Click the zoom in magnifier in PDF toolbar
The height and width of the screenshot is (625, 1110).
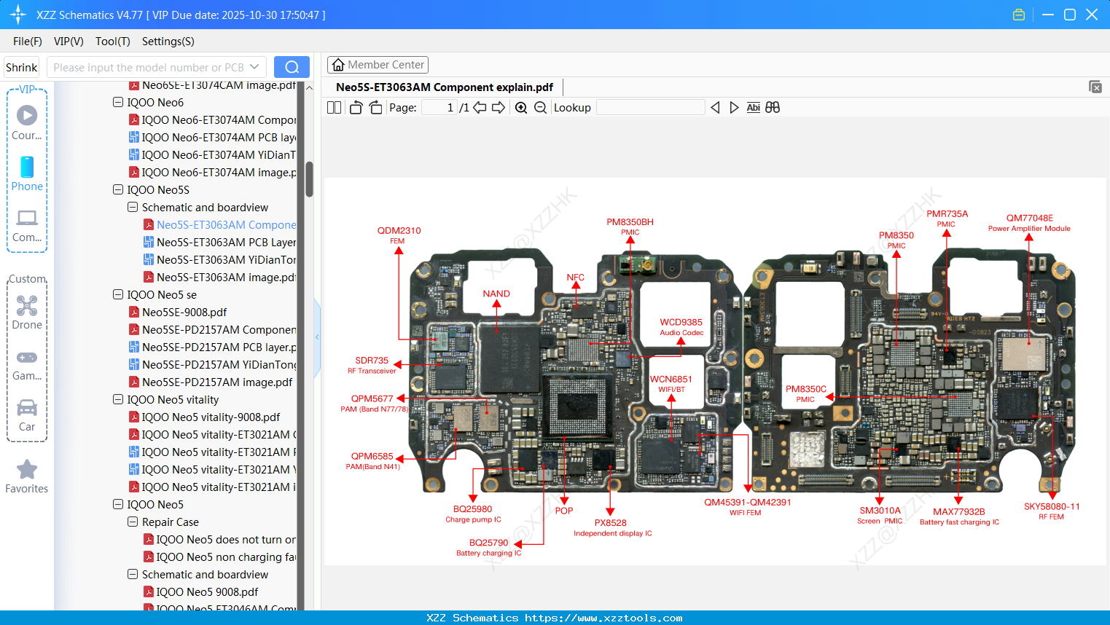tap(521, 107)
